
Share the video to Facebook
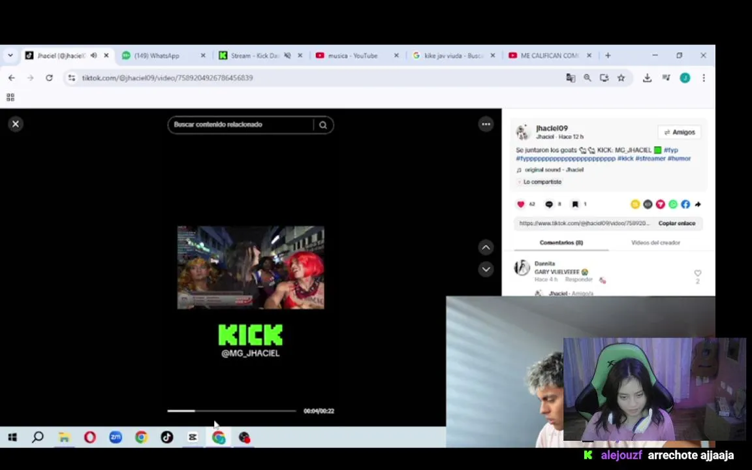[685, 204]
